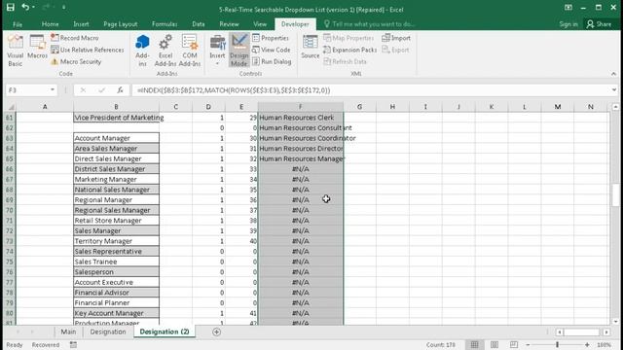The height and width of the screenshot is (350, 623).
Task: Click the vertical scrollbar down arrow
Action: tap(615, 322)
